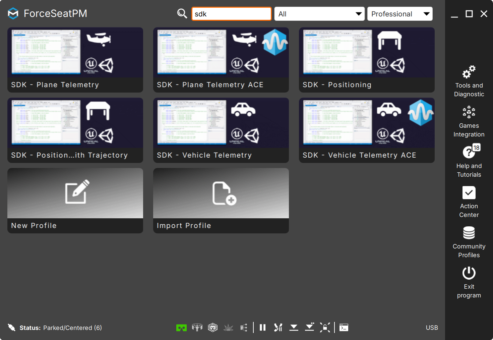Select the SDK - Plane Telemetry ACE profile

tap(221, 60)
